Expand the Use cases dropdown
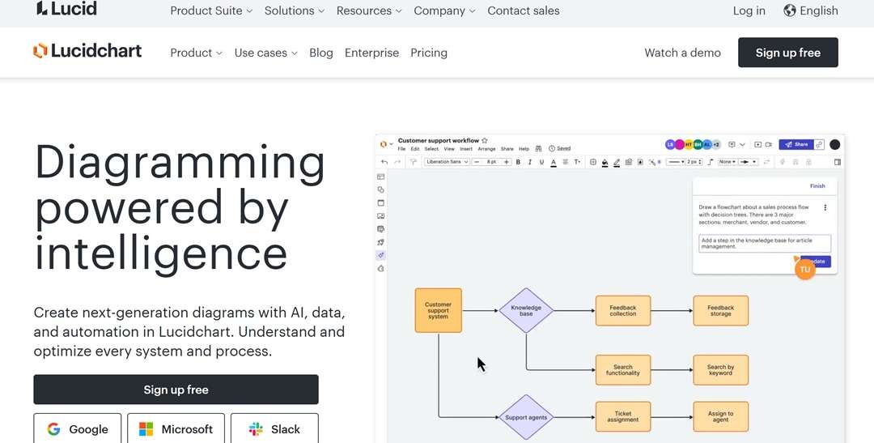Viewport: 874px width, 443px height. (266, 53)
